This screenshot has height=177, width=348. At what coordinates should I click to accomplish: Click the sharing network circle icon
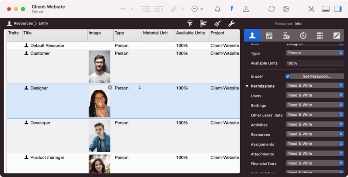(x=285, y=9)
